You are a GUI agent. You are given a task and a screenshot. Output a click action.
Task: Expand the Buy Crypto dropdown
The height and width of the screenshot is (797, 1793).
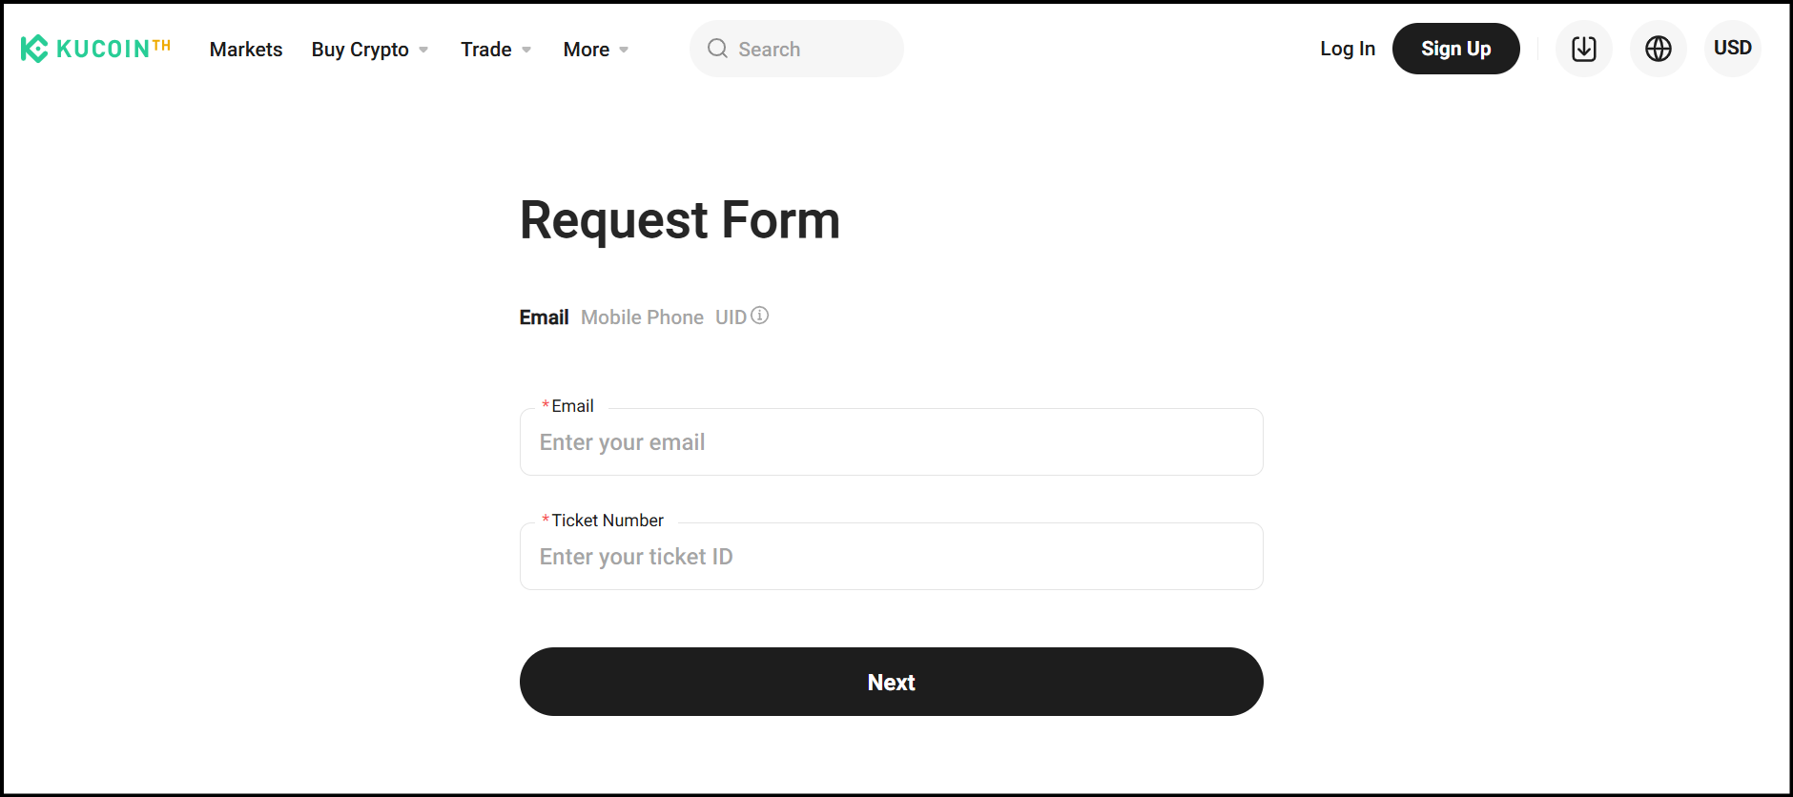[361, 49]
